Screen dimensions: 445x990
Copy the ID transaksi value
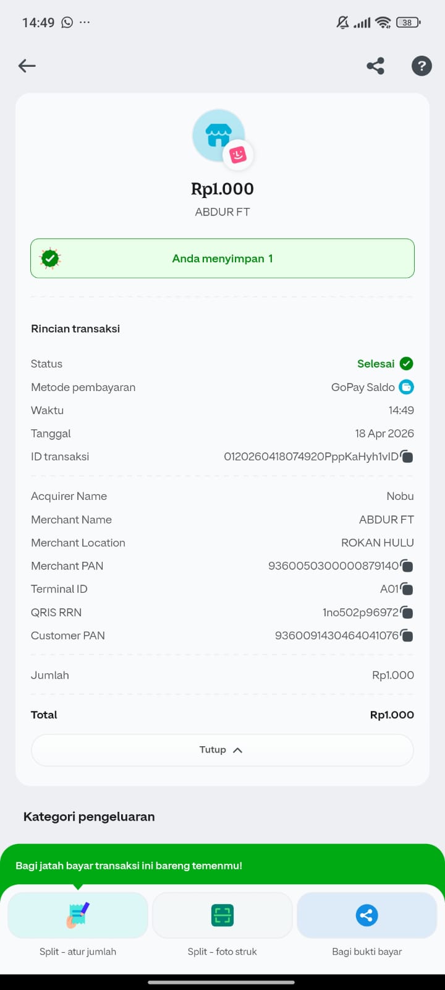pyautogui.click(x=407, y=457)
